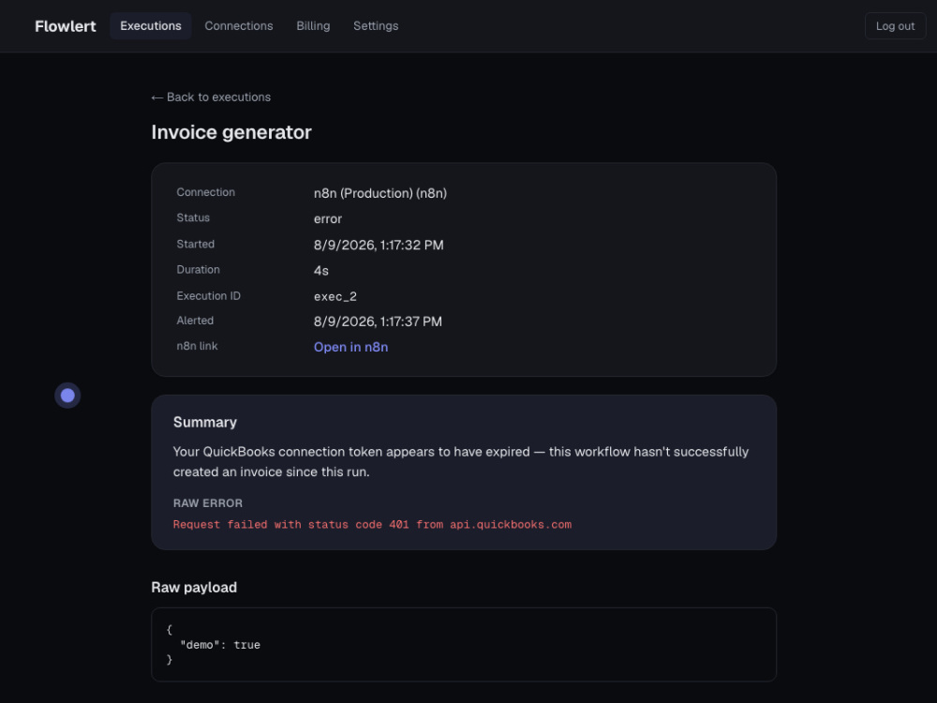Click the Flowlert logo
Screen dimensions: 937x703
click(x=66, y=26)
